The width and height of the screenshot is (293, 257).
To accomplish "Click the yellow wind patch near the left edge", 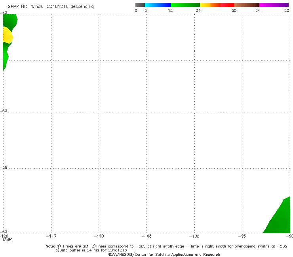I will [x=8, y=36].
